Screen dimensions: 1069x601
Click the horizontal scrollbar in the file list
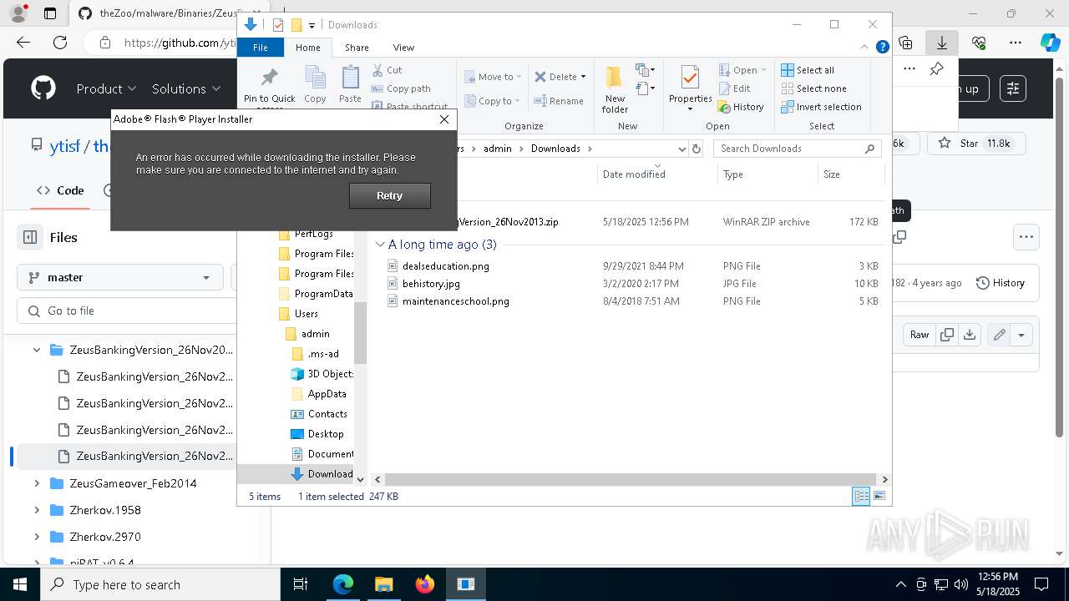pyautogui.click(x=631, y=479)
